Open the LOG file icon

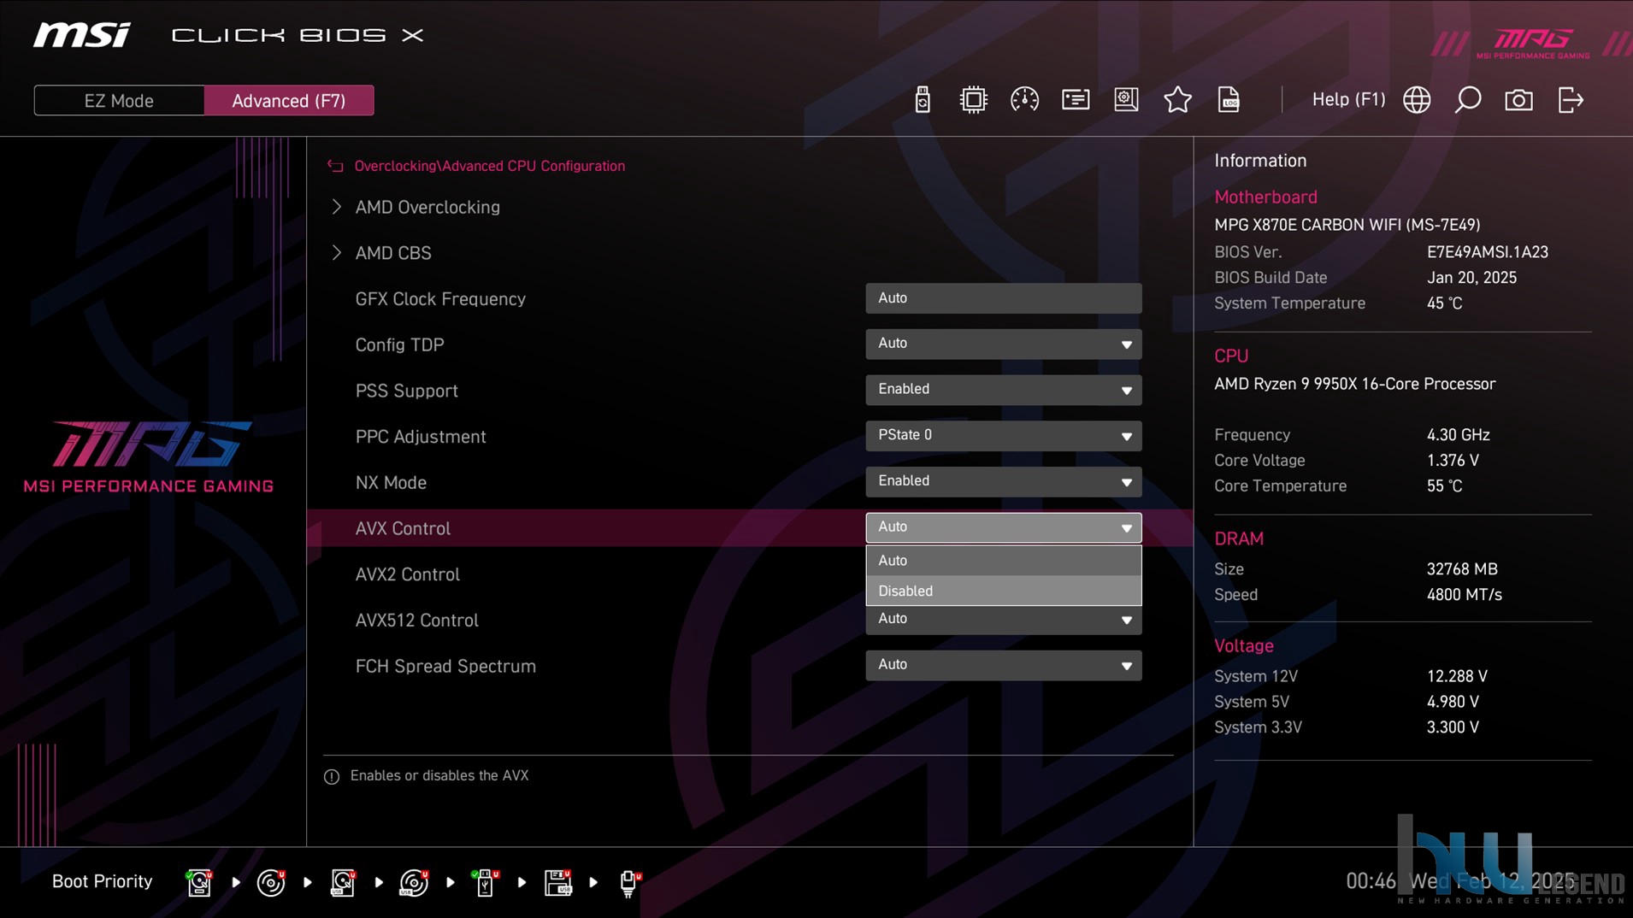pos(1229,100)
